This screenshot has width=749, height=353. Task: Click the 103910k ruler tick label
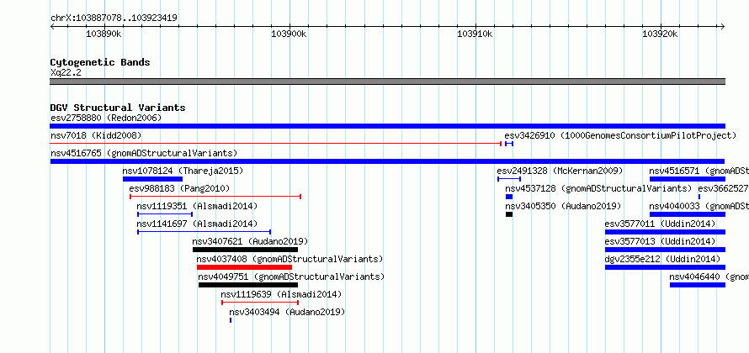pyautogui.click(x=475, y=34)
